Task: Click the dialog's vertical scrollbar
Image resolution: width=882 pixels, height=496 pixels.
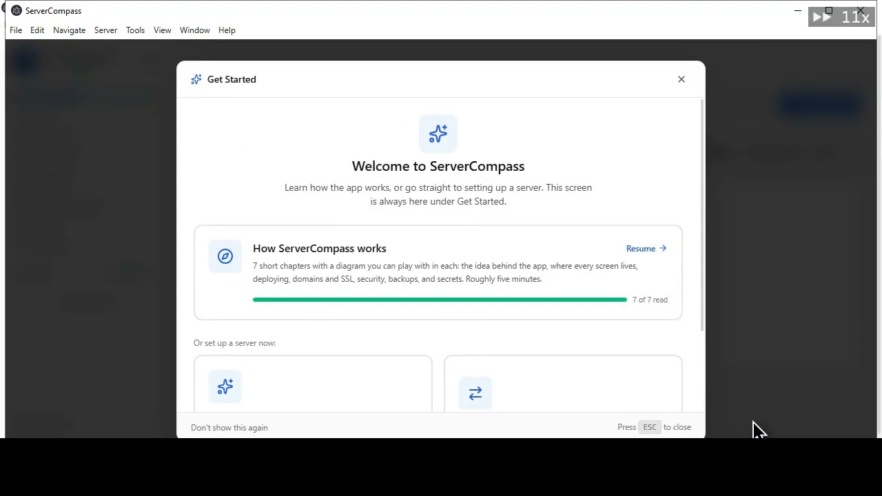Action: pyautogui.click(x=702, y=215)
